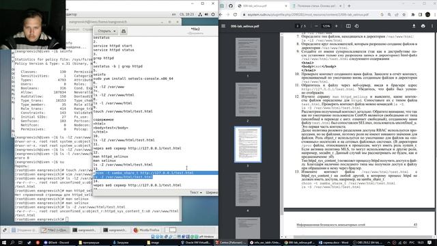This screenshot has height=246, width=437.
Task: Switch to second eangreevich terminal taskbar item
Action: 115,230
